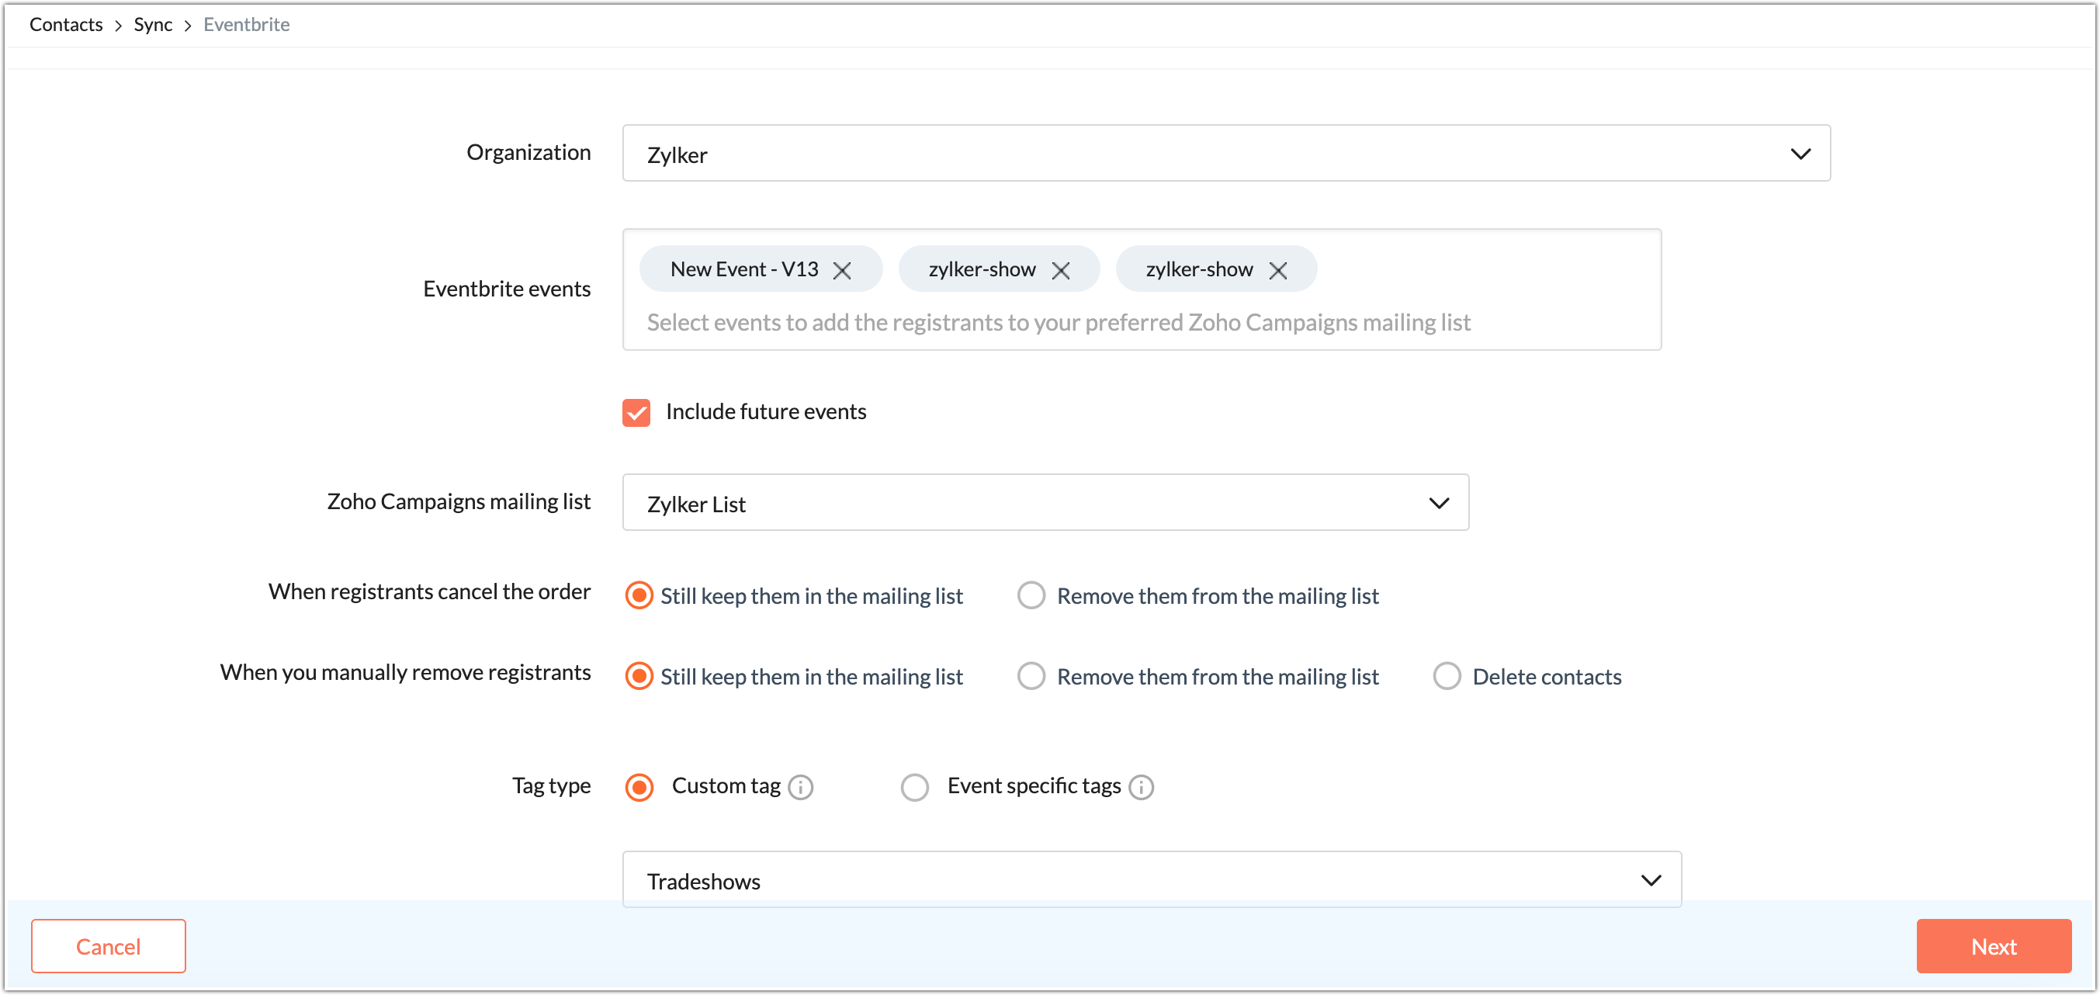Select the Delete contacts option

pyautogui.click(x=1447, y=677)
